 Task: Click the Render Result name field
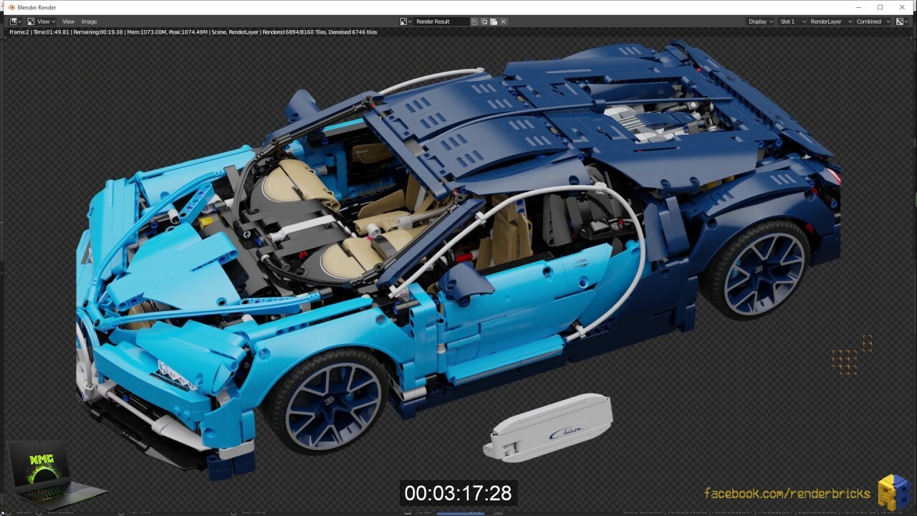pyautogui.click(x=441, y=21)
